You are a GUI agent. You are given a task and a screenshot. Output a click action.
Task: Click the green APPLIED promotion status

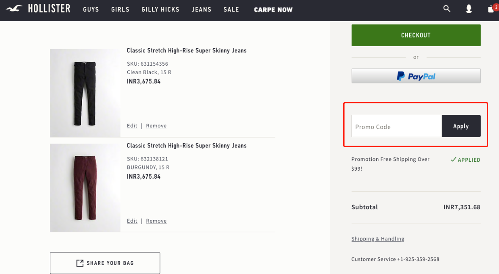(x=465, y=160)
